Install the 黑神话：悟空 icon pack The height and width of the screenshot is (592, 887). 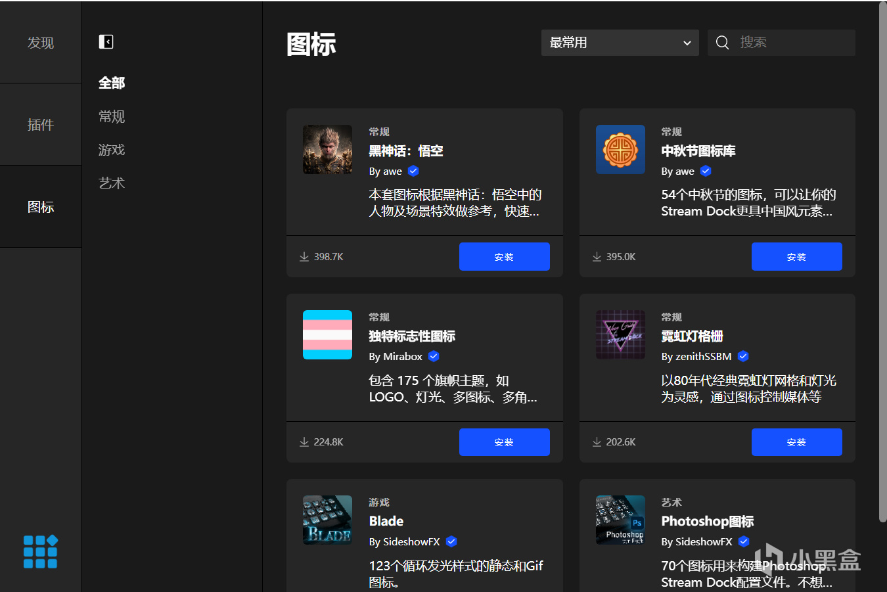coord(505,257)
